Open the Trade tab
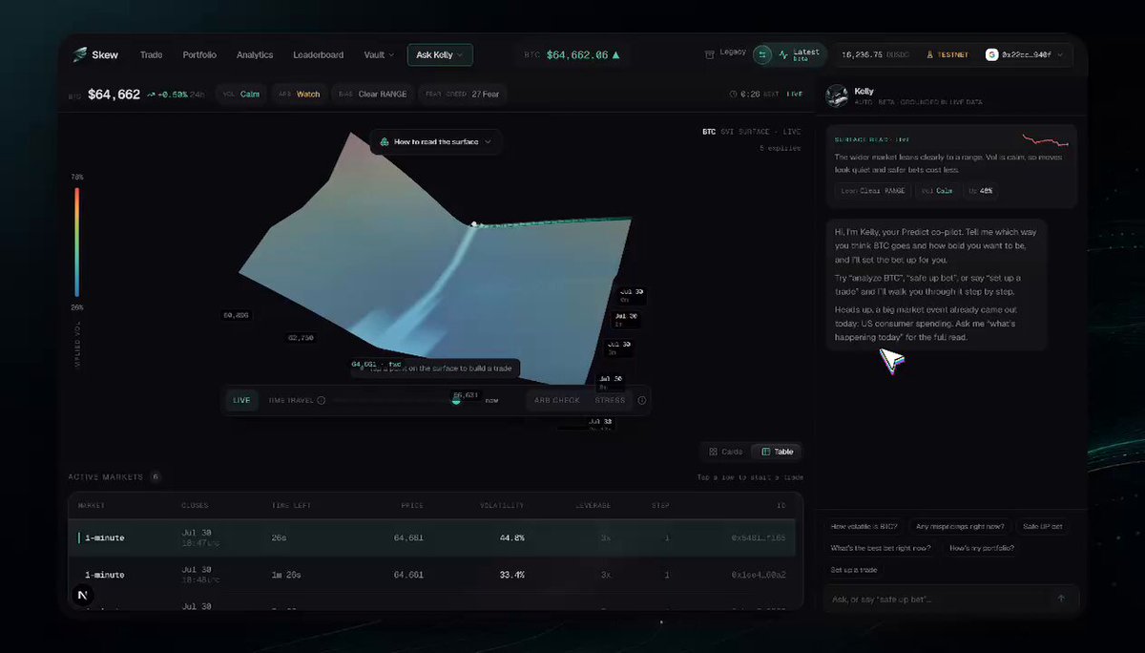1145x653 pixels. [151, 55]
